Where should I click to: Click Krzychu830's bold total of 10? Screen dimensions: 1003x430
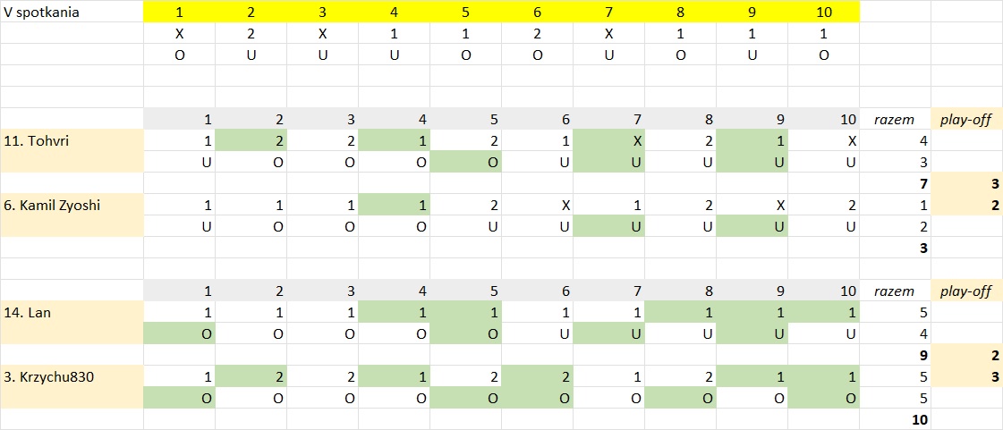coord(921,419)
